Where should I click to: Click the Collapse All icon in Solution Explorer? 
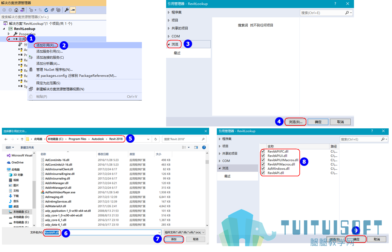(x=52, y=10)
